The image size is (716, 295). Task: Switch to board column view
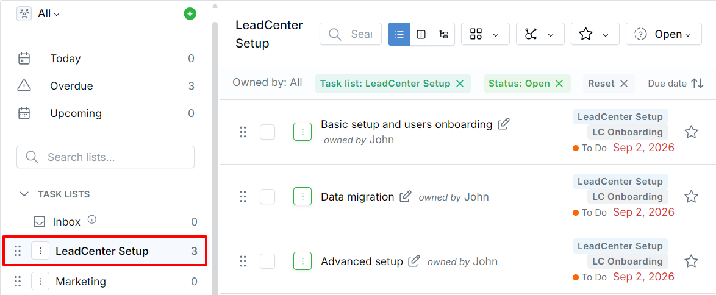[421, 34]
